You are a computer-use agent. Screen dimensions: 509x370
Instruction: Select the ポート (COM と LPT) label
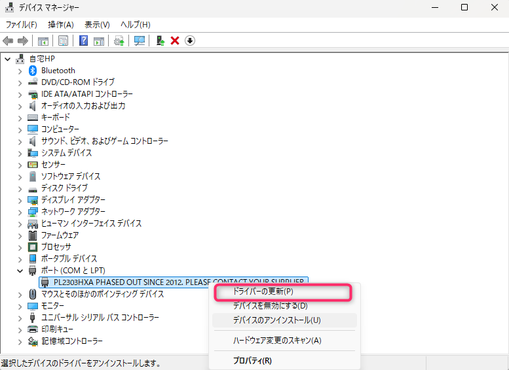73,271
